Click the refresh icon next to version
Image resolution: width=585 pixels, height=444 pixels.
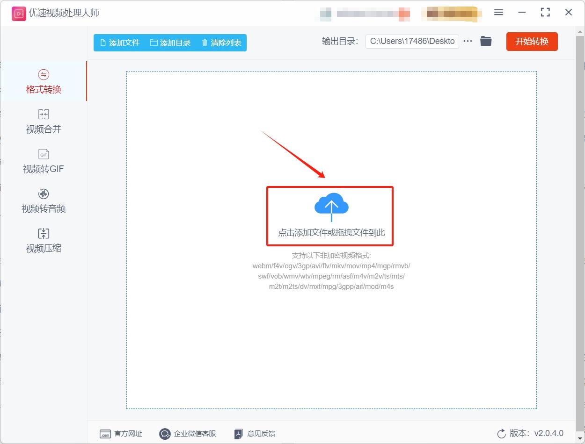point(501,434)
